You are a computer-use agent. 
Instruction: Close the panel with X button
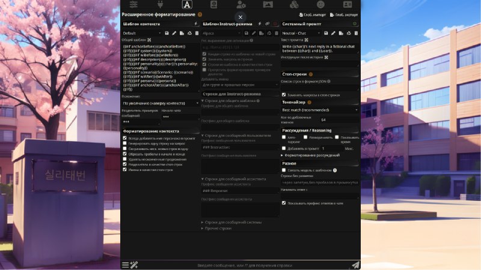pyautogui.click(x=240, y=17)
